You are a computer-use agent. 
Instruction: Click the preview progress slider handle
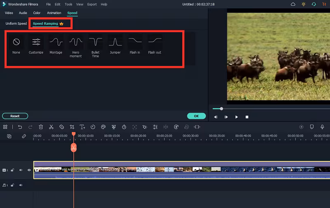click(x=222, y=109)
